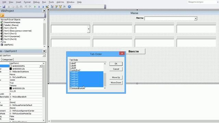This screenshot has height=123, width=219.
Task: Save the workbook via toolbar disk icon
Action: pos(4,6)
